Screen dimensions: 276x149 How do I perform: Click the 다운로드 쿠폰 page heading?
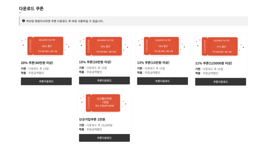pyautogui.click(x=31, y=8)
